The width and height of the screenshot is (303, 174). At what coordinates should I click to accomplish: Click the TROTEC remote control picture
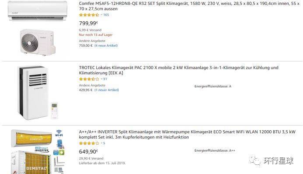(x=54, y=110)
